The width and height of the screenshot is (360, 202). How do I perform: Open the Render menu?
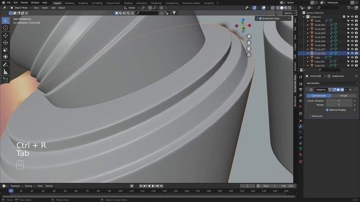pos(24,3)
